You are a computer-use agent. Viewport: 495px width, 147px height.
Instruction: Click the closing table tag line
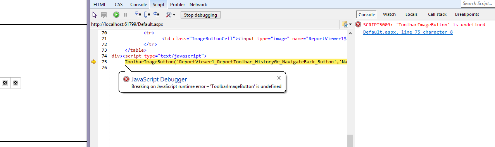click(x=135, y=50)
